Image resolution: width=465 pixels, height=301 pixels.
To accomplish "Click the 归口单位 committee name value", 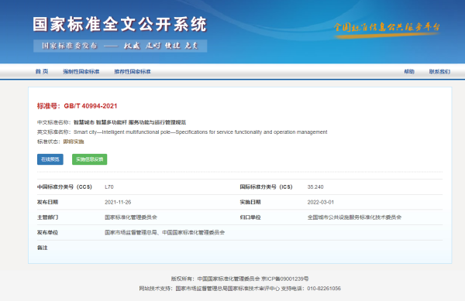I will pos(354,217).
